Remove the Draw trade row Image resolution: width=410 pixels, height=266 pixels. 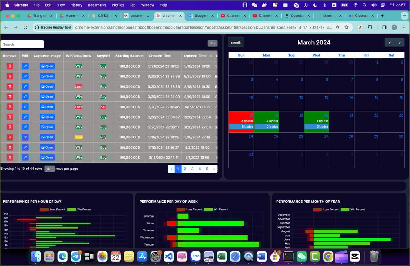10,137
